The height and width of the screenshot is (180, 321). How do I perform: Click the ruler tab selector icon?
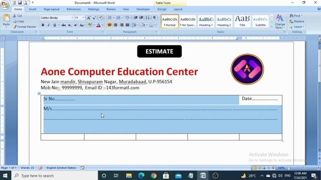coord(2,38)
